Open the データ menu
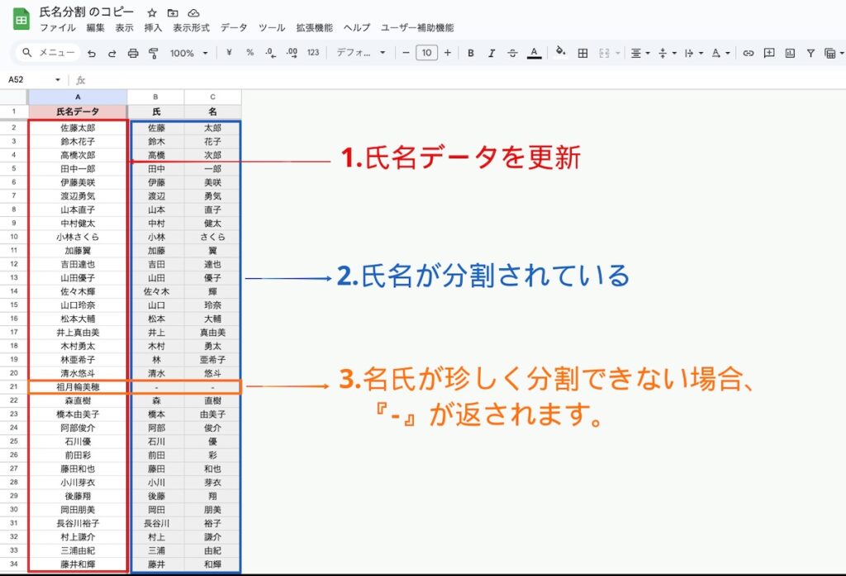 tap(234, 28)
